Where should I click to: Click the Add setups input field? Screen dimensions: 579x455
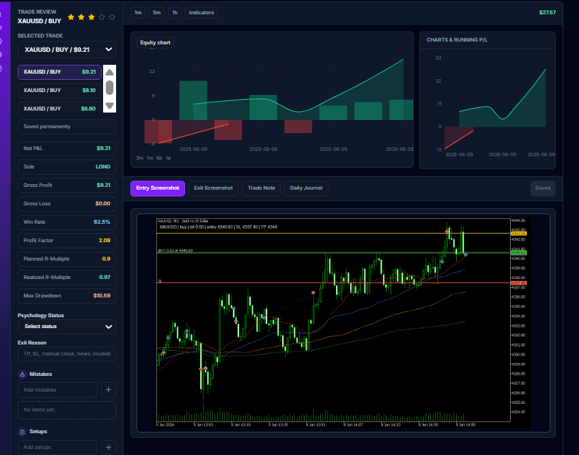[57, 447]
